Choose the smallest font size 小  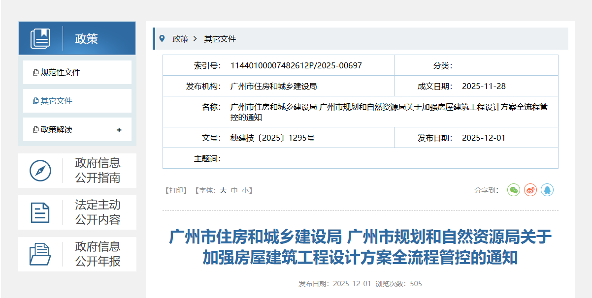[245, 190]
